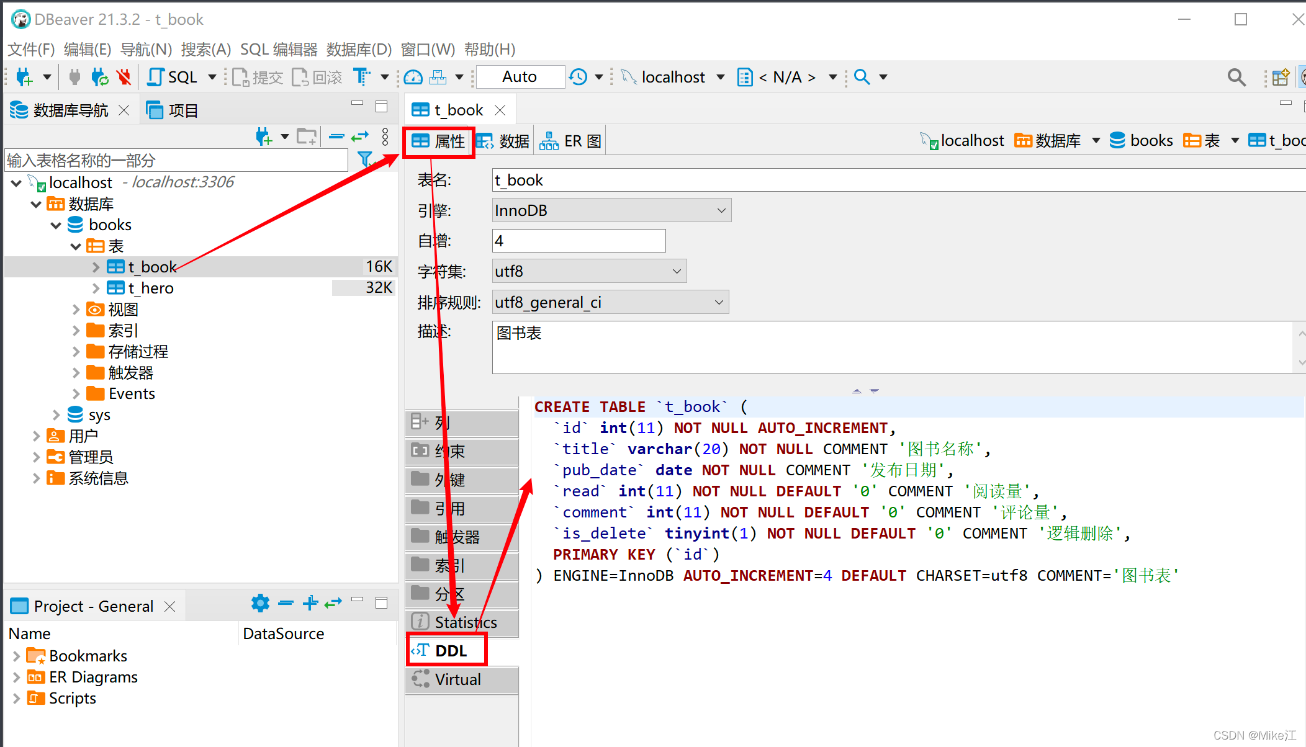Screen dimensions: 1306x747
Task: Click the transaction mode T icon
Action: 361,77
